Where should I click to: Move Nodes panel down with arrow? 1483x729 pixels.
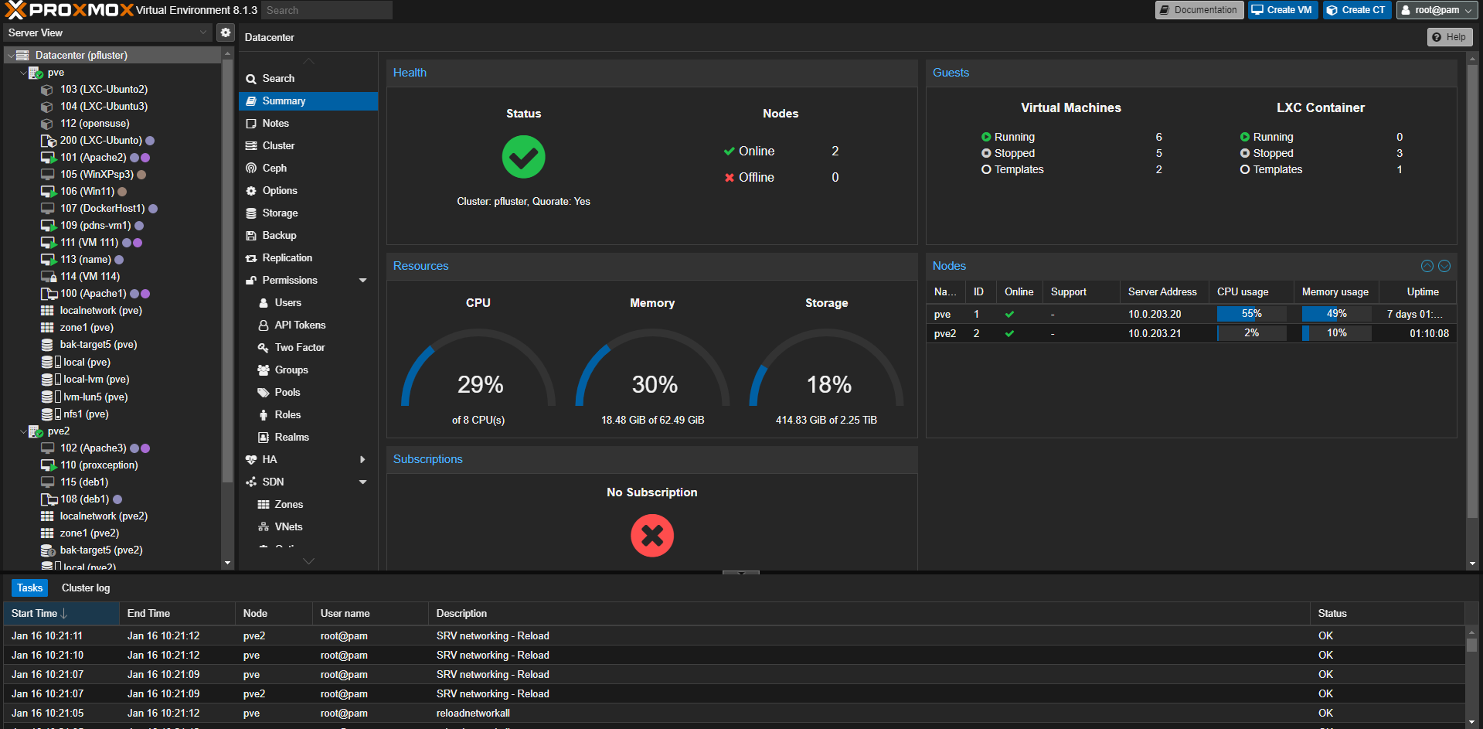click(1444, 266)
